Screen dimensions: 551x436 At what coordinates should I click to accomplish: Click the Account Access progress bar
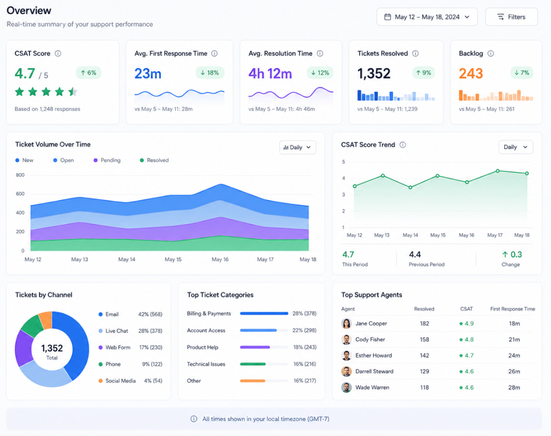(x=264, y=330)
